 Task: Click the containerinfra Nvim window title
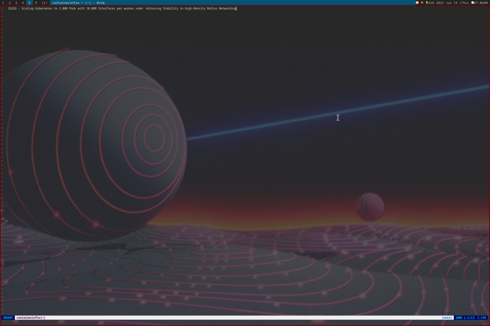(x=78, y=2)
